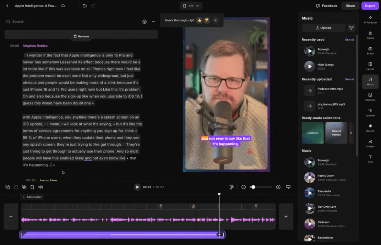Click the paste clipboard icon
Image resolution: width=381 pixels, height=245 pixels.
coord(16,187)
